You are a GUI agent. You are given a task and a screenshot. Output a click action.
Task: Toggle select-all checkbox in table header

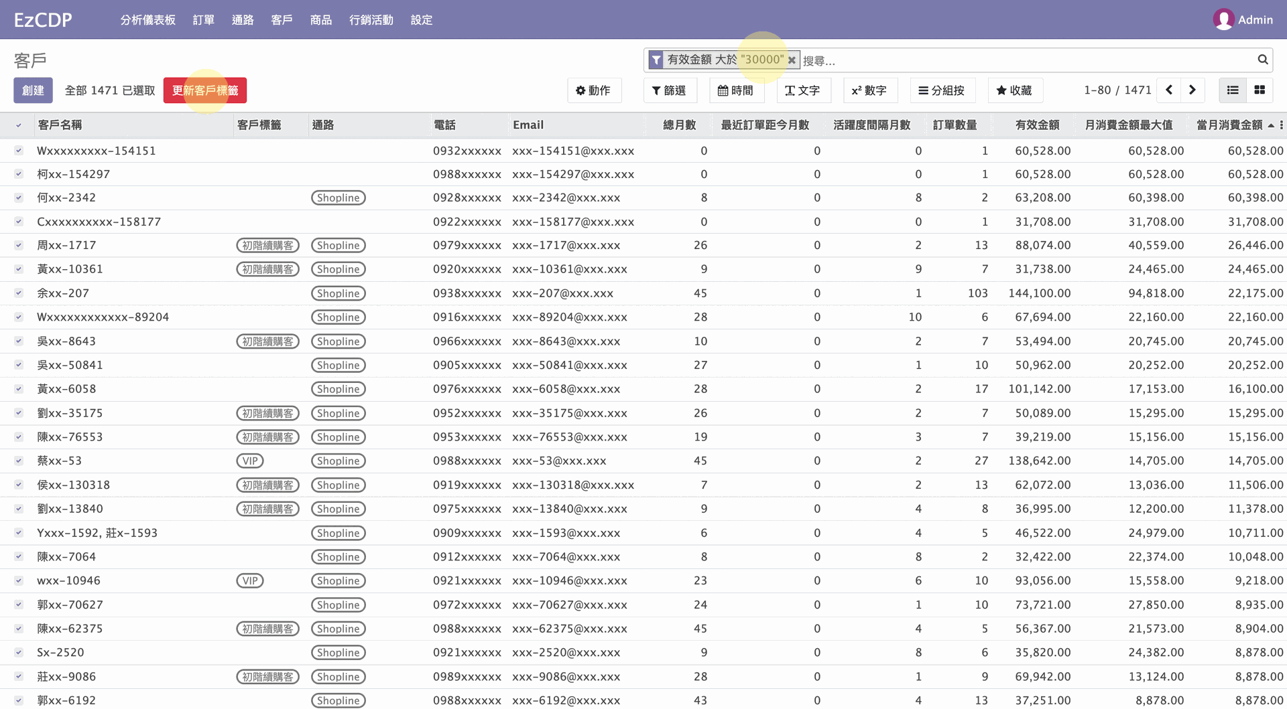pyautogui.click(x=19, y=125)
